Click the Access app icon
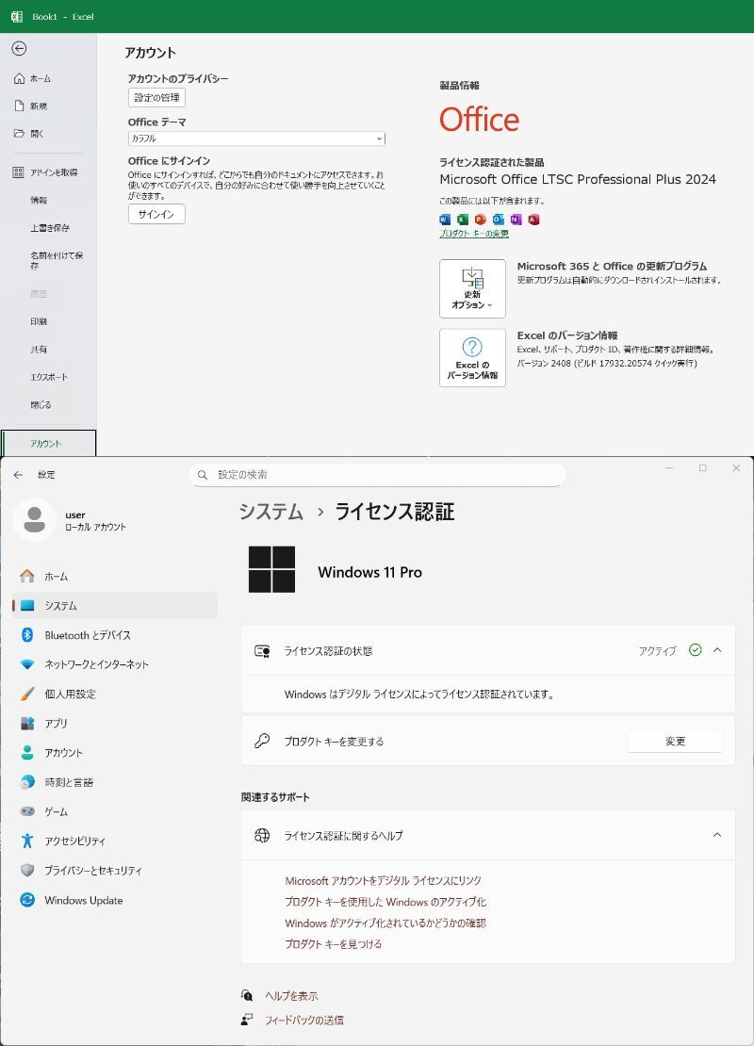The height and width of the screenshot is (1046, 754). tap(533, 220)
